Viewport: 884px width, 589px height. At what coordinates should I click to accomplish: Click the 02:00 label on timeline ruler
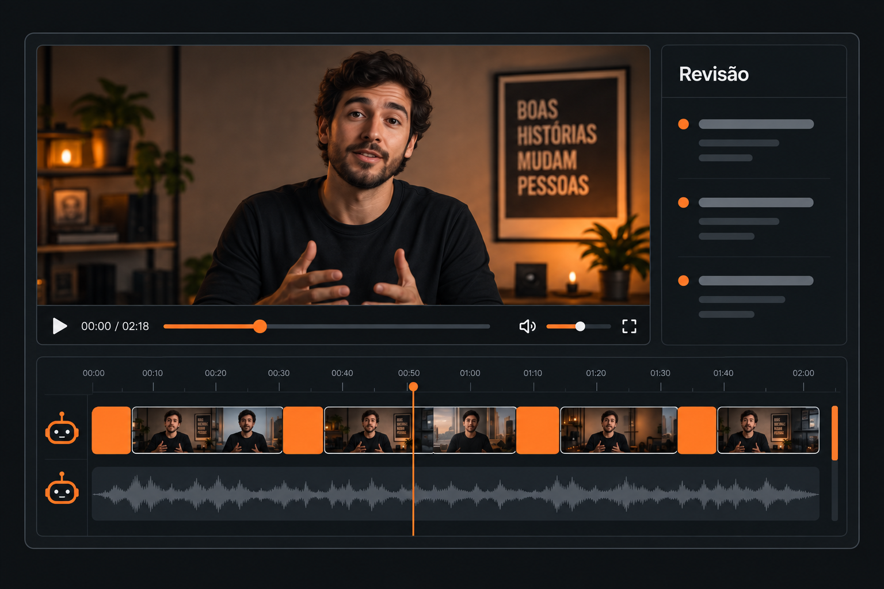point(803,373)
